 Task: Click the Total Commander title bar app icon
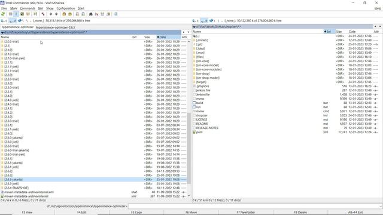pyautogui.click(x=2, y=2)
